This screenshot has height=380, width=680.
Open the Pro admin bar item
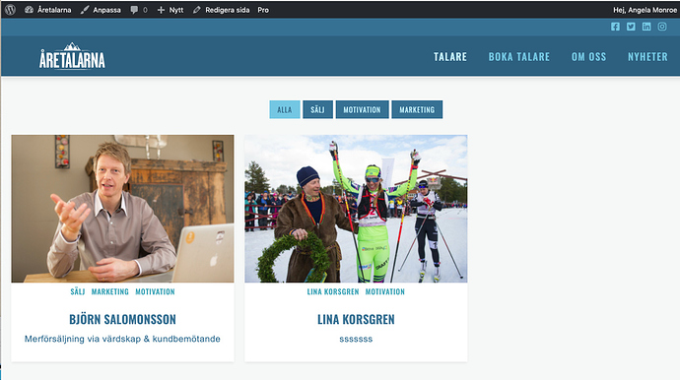[x=263, y=10]
